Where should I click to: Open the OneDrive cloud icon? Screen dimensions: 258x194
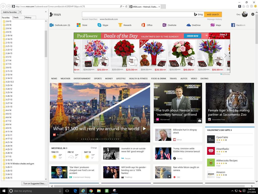[x=188, y=25]
